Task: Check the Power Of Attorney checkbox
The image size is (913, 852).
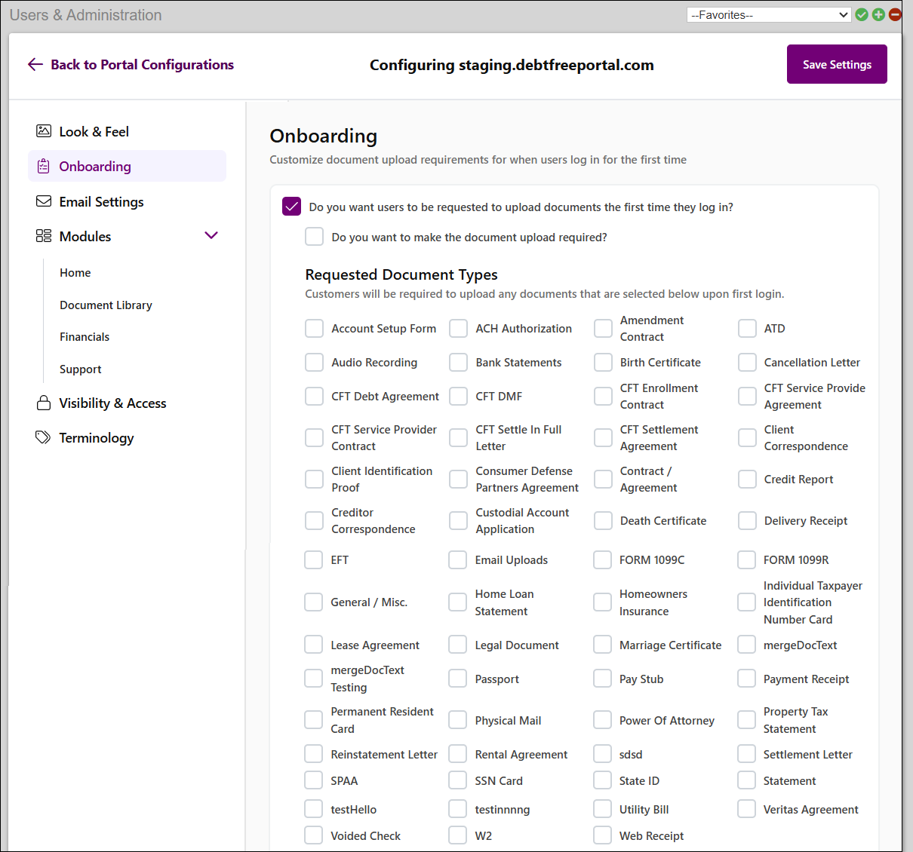Action: point(602,721)
